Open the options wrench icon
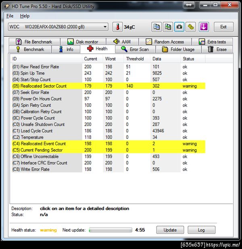The image size is (242, 249). pyautogui.click(x=190, y=27)
